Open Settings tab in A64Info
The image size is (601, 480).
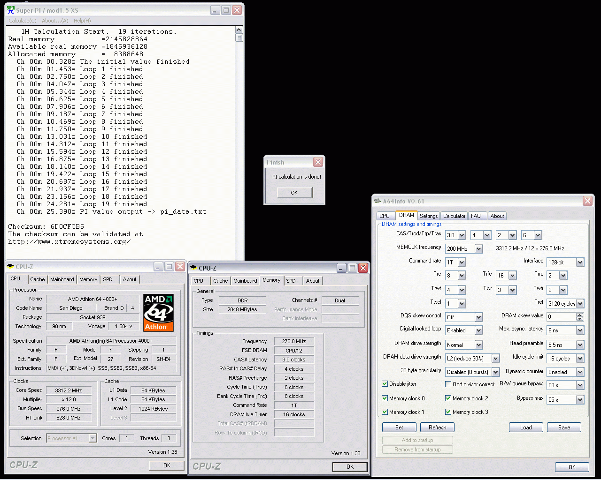coord(429,216)
